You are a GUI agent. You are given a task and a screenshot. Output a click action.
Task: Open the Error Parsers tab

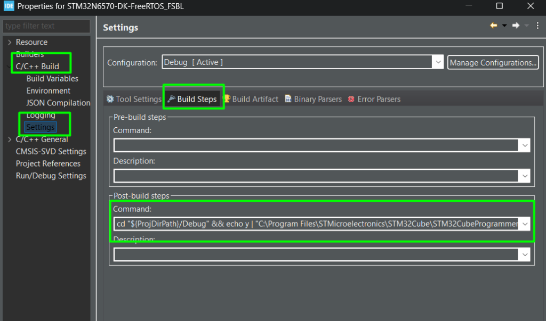pos(374,99)
